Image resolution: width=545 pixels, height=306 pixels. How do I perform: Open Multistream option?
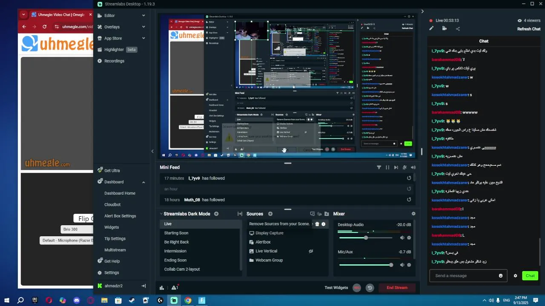115,250
